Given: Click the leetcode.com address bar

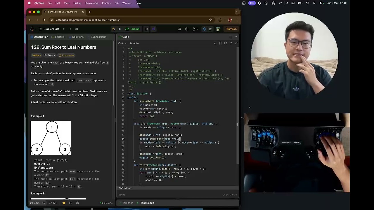Looking at the screenshot, I should (x=129, y=20).
